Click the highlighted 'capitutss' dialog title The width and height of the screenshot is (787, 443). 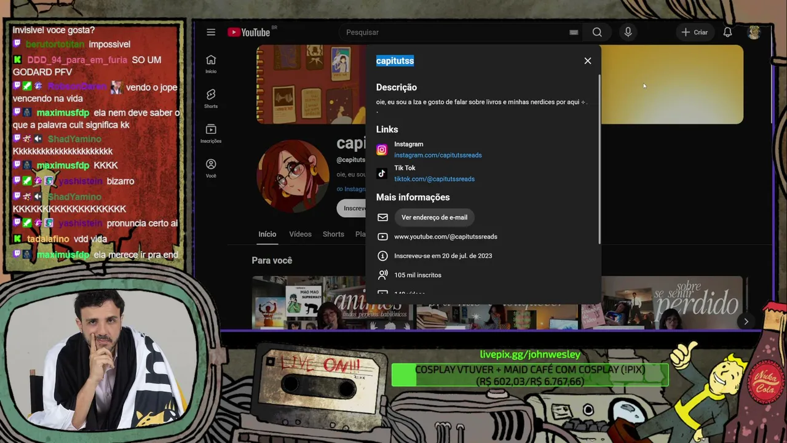(395, 61)
